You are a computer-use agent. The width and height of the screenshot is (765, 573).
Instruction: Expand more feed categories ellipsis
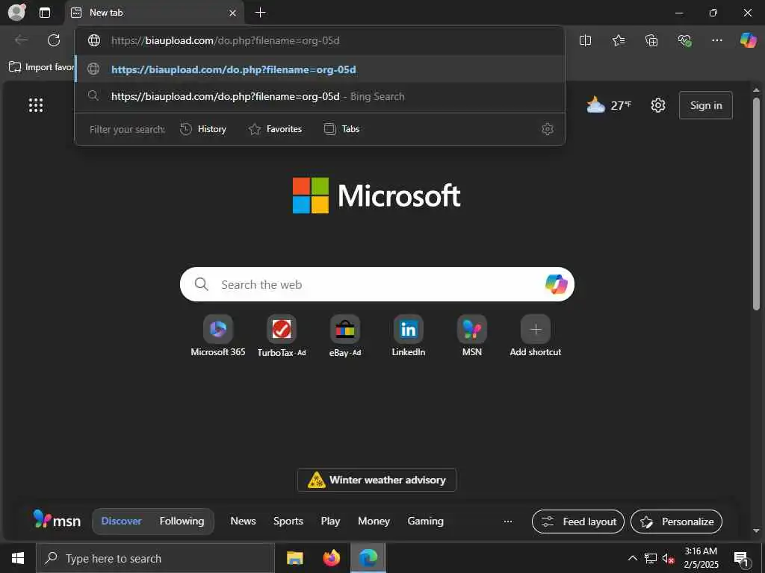tap(508, 522)
